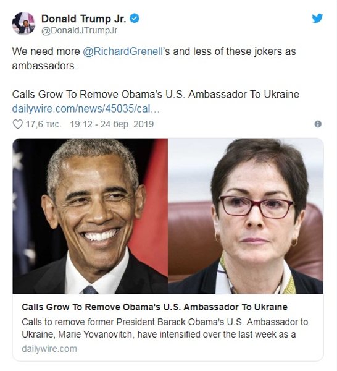The height and width of the screenshot is (371, 337).
Task: Open the left card photo of smiling man
Action: point(90,216)
